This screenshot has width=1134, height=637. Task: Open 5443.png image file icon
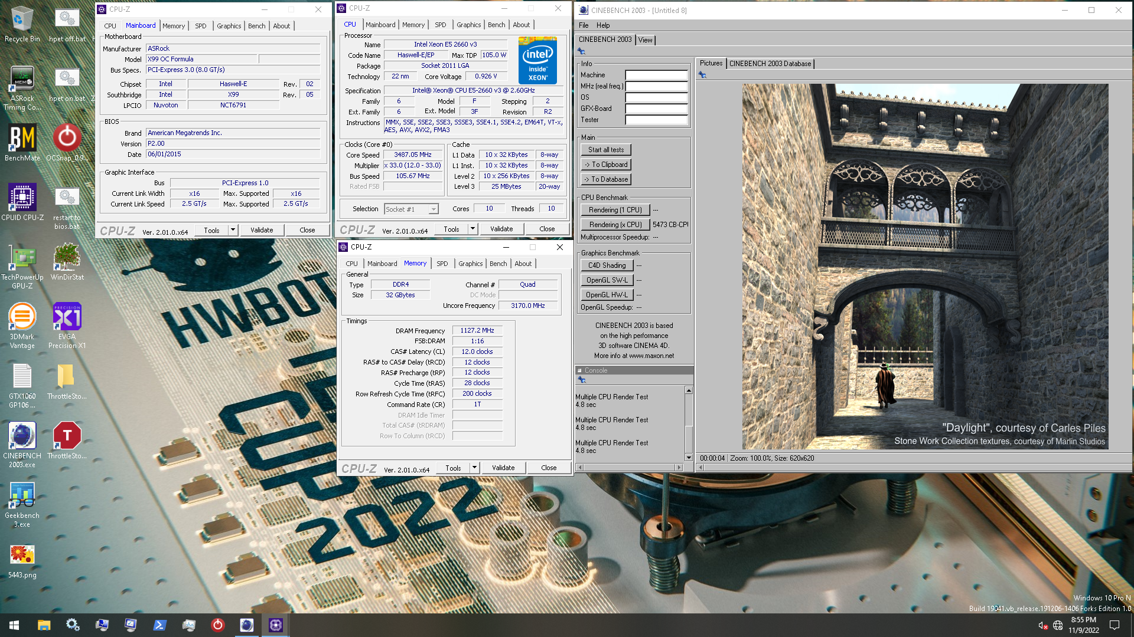point(22,560)
